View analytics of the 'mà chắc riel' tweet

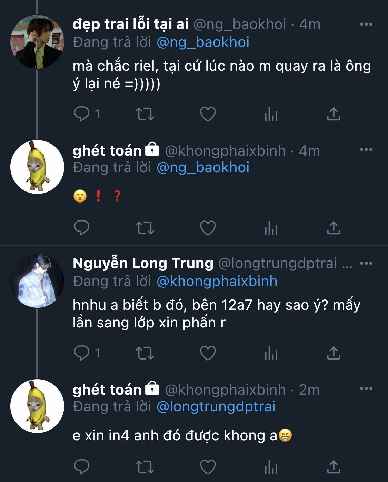(x=271, y=114)
